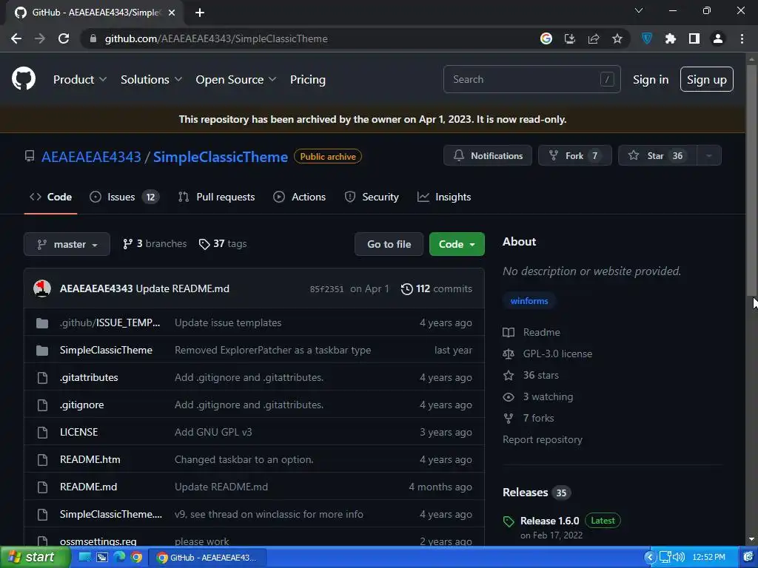The image size is (758, 568).
Task: Open the .gitattributes file
Action: (89, 377)
